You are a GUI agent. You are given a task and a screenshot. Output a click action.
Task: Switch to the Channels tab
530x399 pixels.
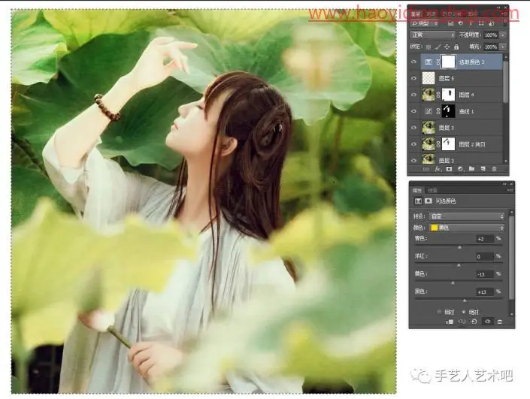(432, 14)
